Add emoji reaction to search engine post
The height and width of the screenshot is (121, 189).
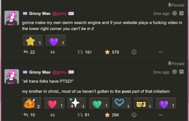tap(134, 52)
